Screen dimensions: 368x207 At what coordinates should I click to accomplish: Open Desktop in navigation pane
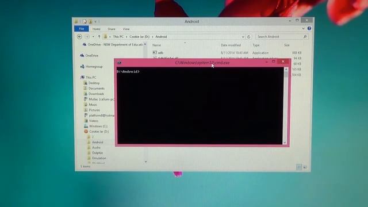point(94,83)
